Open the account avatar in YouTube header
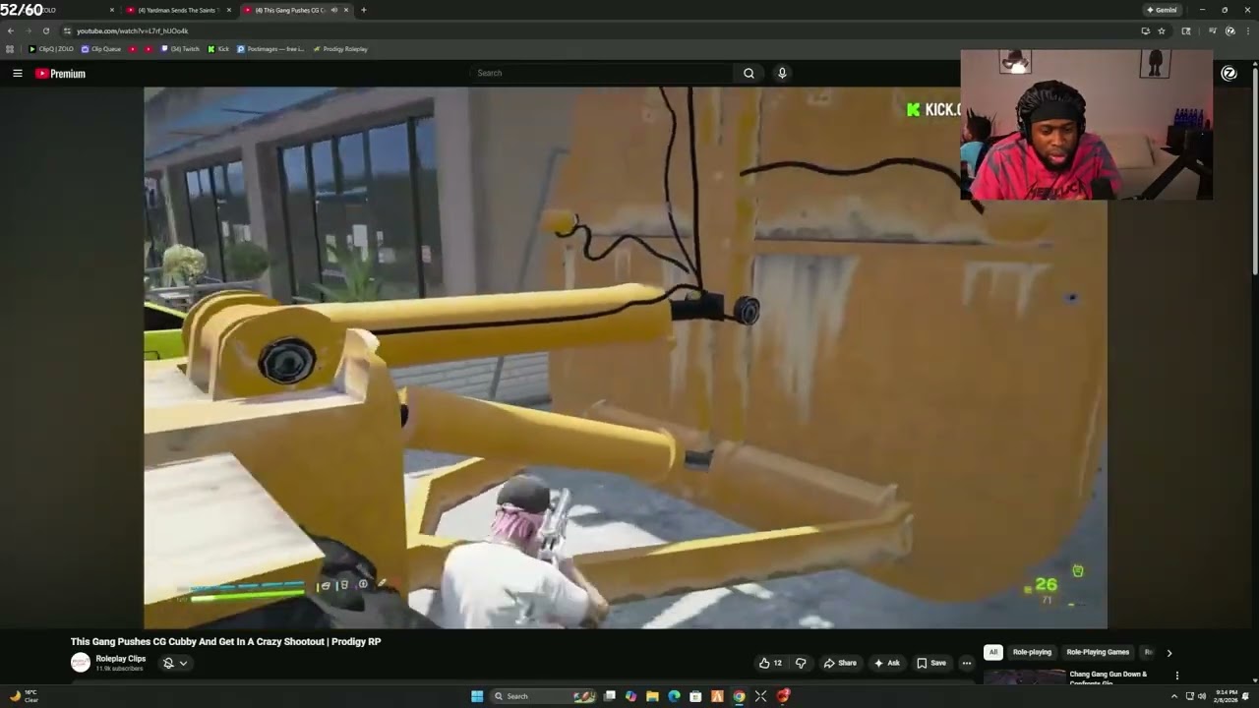 click(x=1229, y=73)
